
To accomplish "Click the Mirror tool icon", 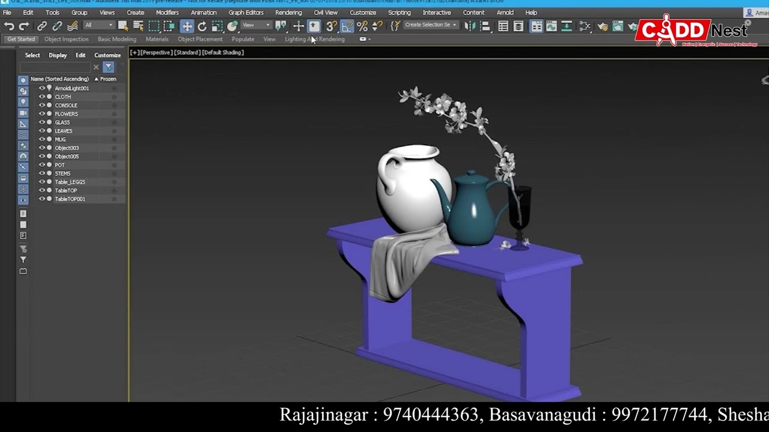I will [x=470, y=26].
